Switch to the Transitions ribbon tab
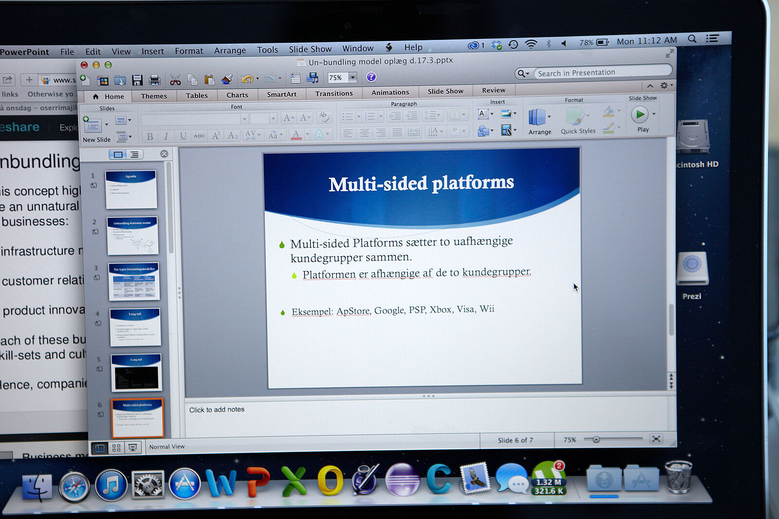Image resolution: width=779 pixels, height=519 pixels. click(x=334, y=93)
